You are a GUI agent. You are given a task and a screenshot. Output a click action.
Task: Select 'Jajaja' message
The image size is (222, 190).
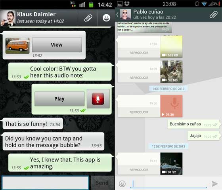(203, 136)
